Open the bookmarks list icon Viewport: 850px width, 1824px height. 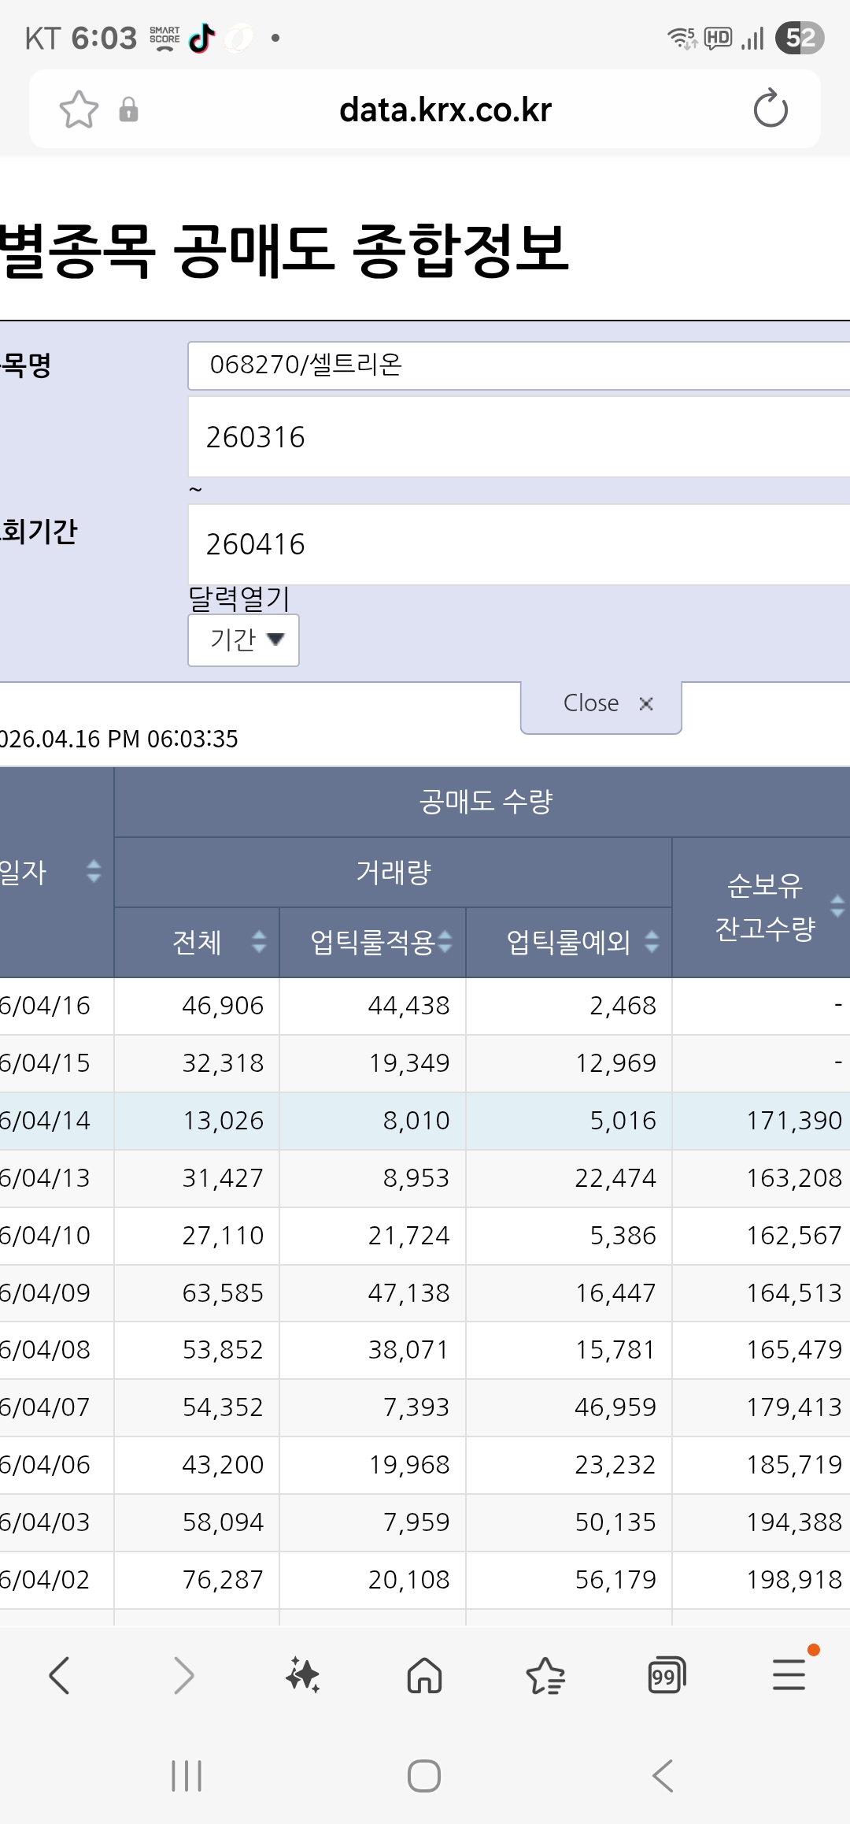tap(545, 1675)
